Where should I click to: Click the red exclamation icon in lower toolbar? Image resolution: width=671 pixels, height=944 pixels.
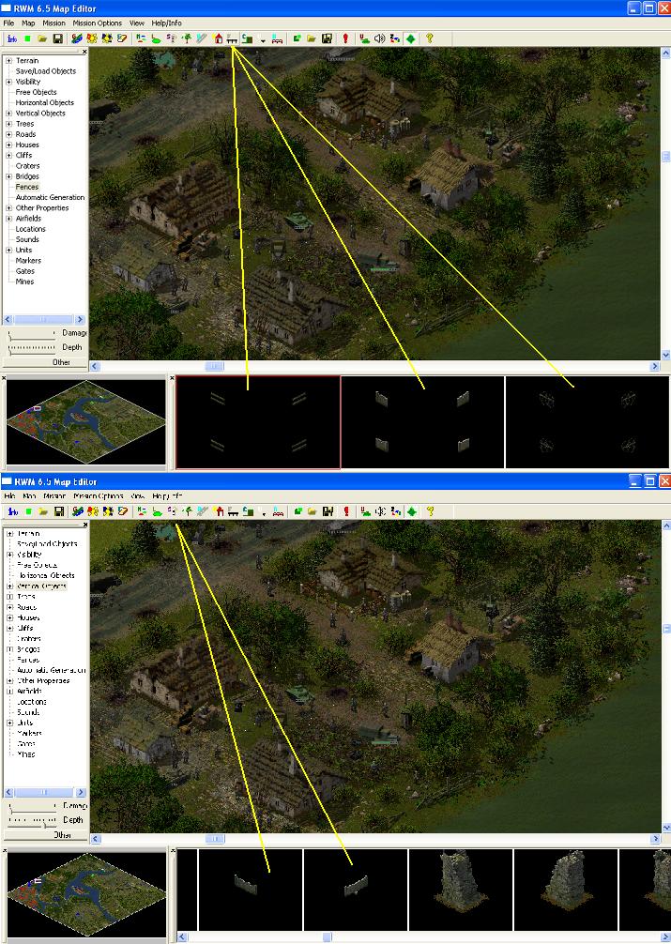coord(346,511)
